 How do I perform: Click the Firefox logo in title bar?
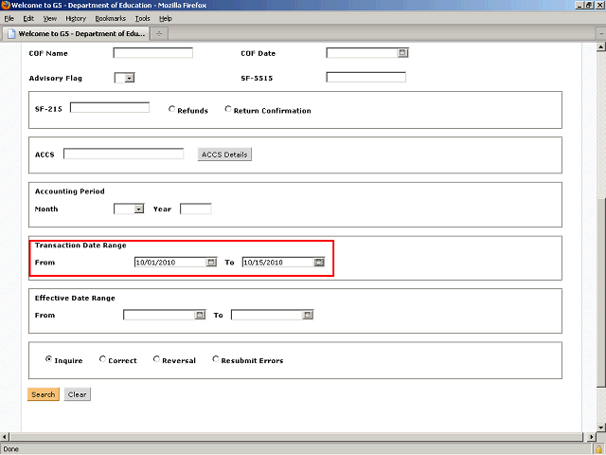click(5, 5)
